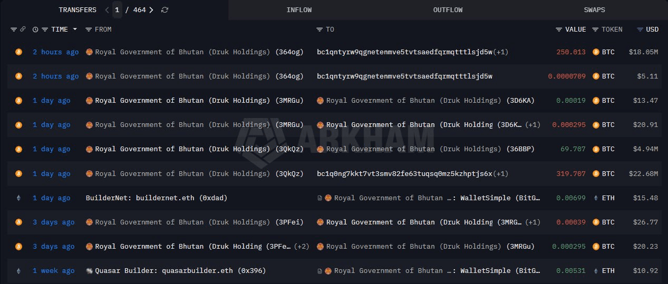Click Bitcoin chain icon on $4.94M row
The image size is (668, 284).
pos(19,149)
